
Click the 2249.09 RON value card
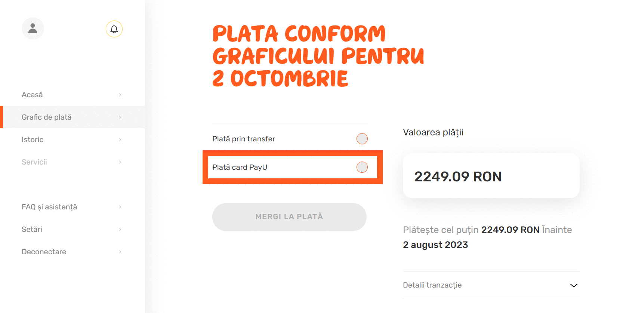[490, 176]
